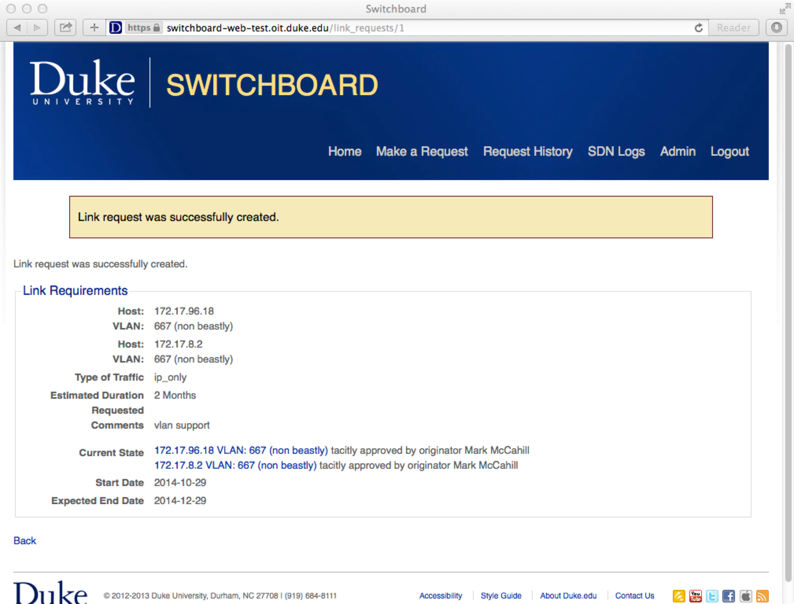Click the Duke logo in the footer
Image resolution: width=794 pixels, height=604 pixels.
(x=50, y=592)
